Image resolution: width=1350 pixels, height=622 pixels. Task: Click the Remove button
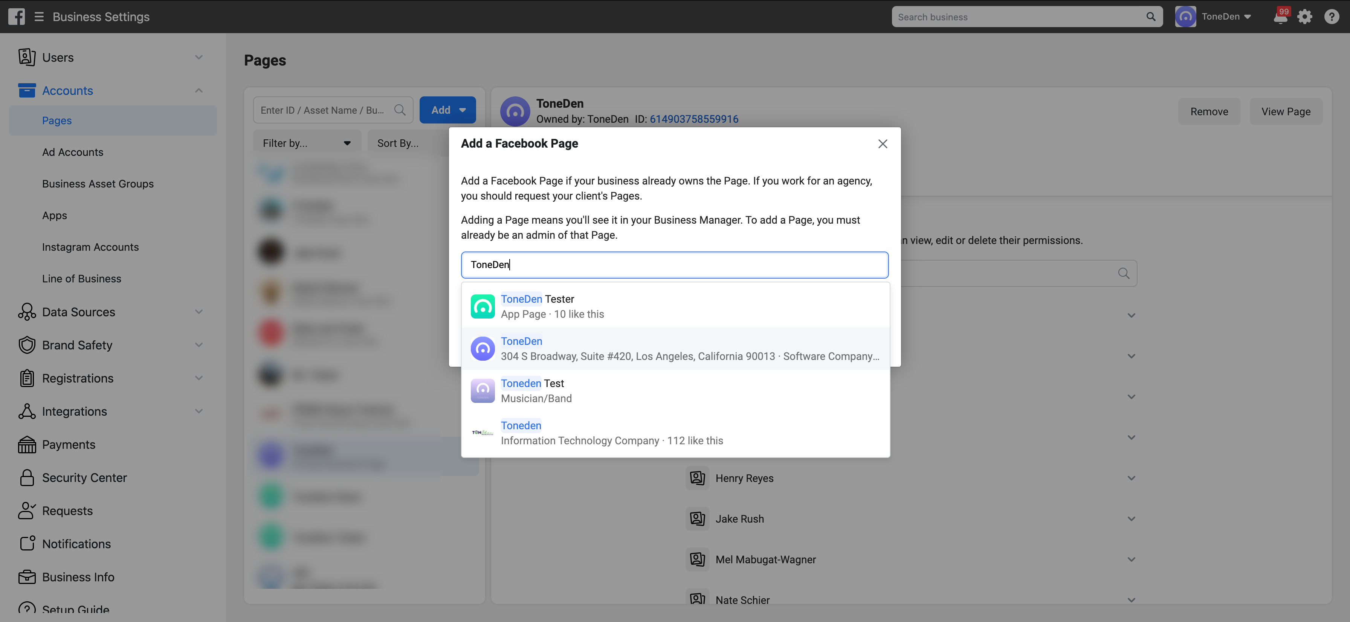(1209, 111)
